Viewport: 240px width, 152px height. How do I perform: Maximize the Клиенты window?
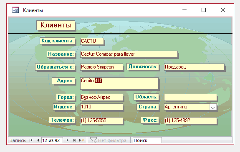pyautogui.click(x=204, y=10)
